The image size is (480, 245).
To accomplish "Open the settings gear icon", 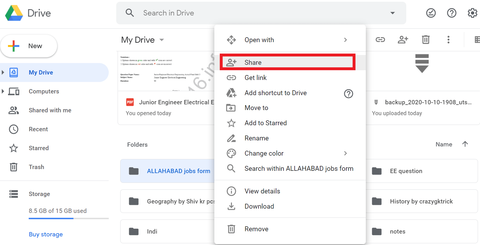I will pos(472,13).
